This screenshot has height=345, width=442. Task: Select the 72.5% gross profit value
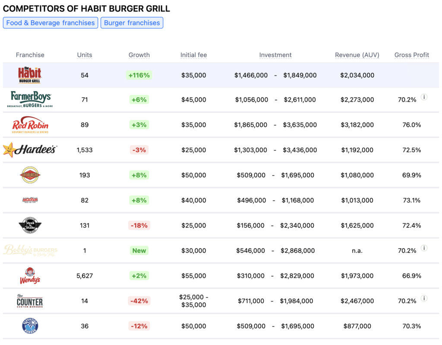[x=411, y=150]
